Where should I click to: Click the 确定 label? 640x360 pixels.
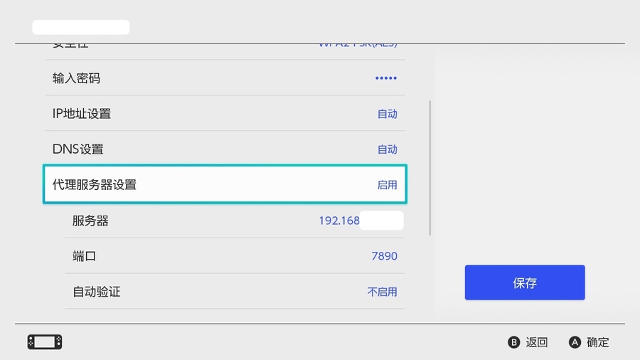(597, 342)
